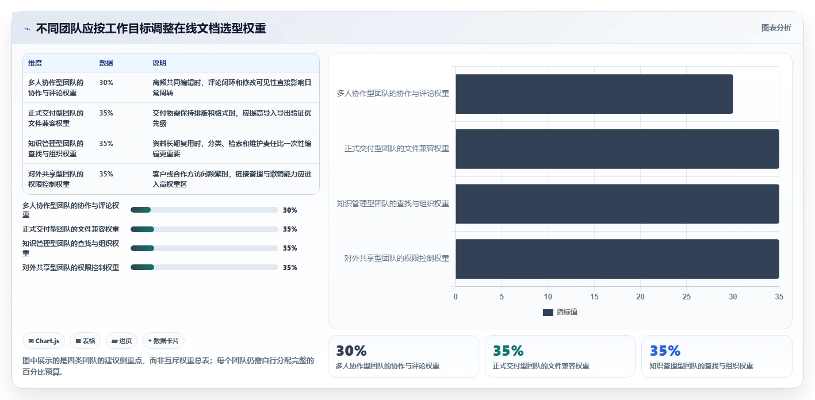Click the blue 35% card 知识管理型团队

717,356
